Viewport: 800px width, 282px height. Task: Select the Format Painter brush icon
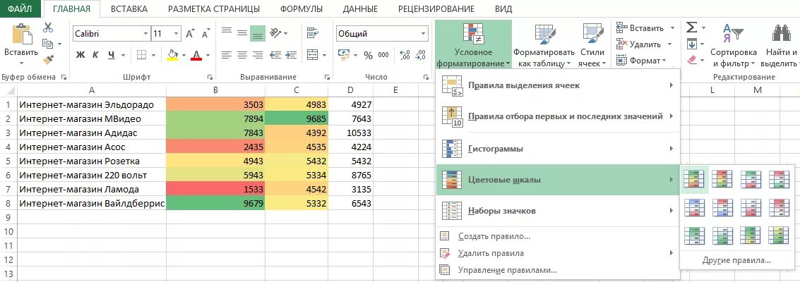[x=49, y=59]
